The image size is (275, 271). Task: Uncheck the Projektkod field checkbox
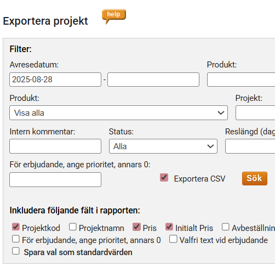pos(16,227)
